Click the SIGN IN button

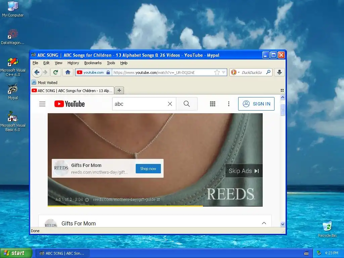click(x=256, y=104)
